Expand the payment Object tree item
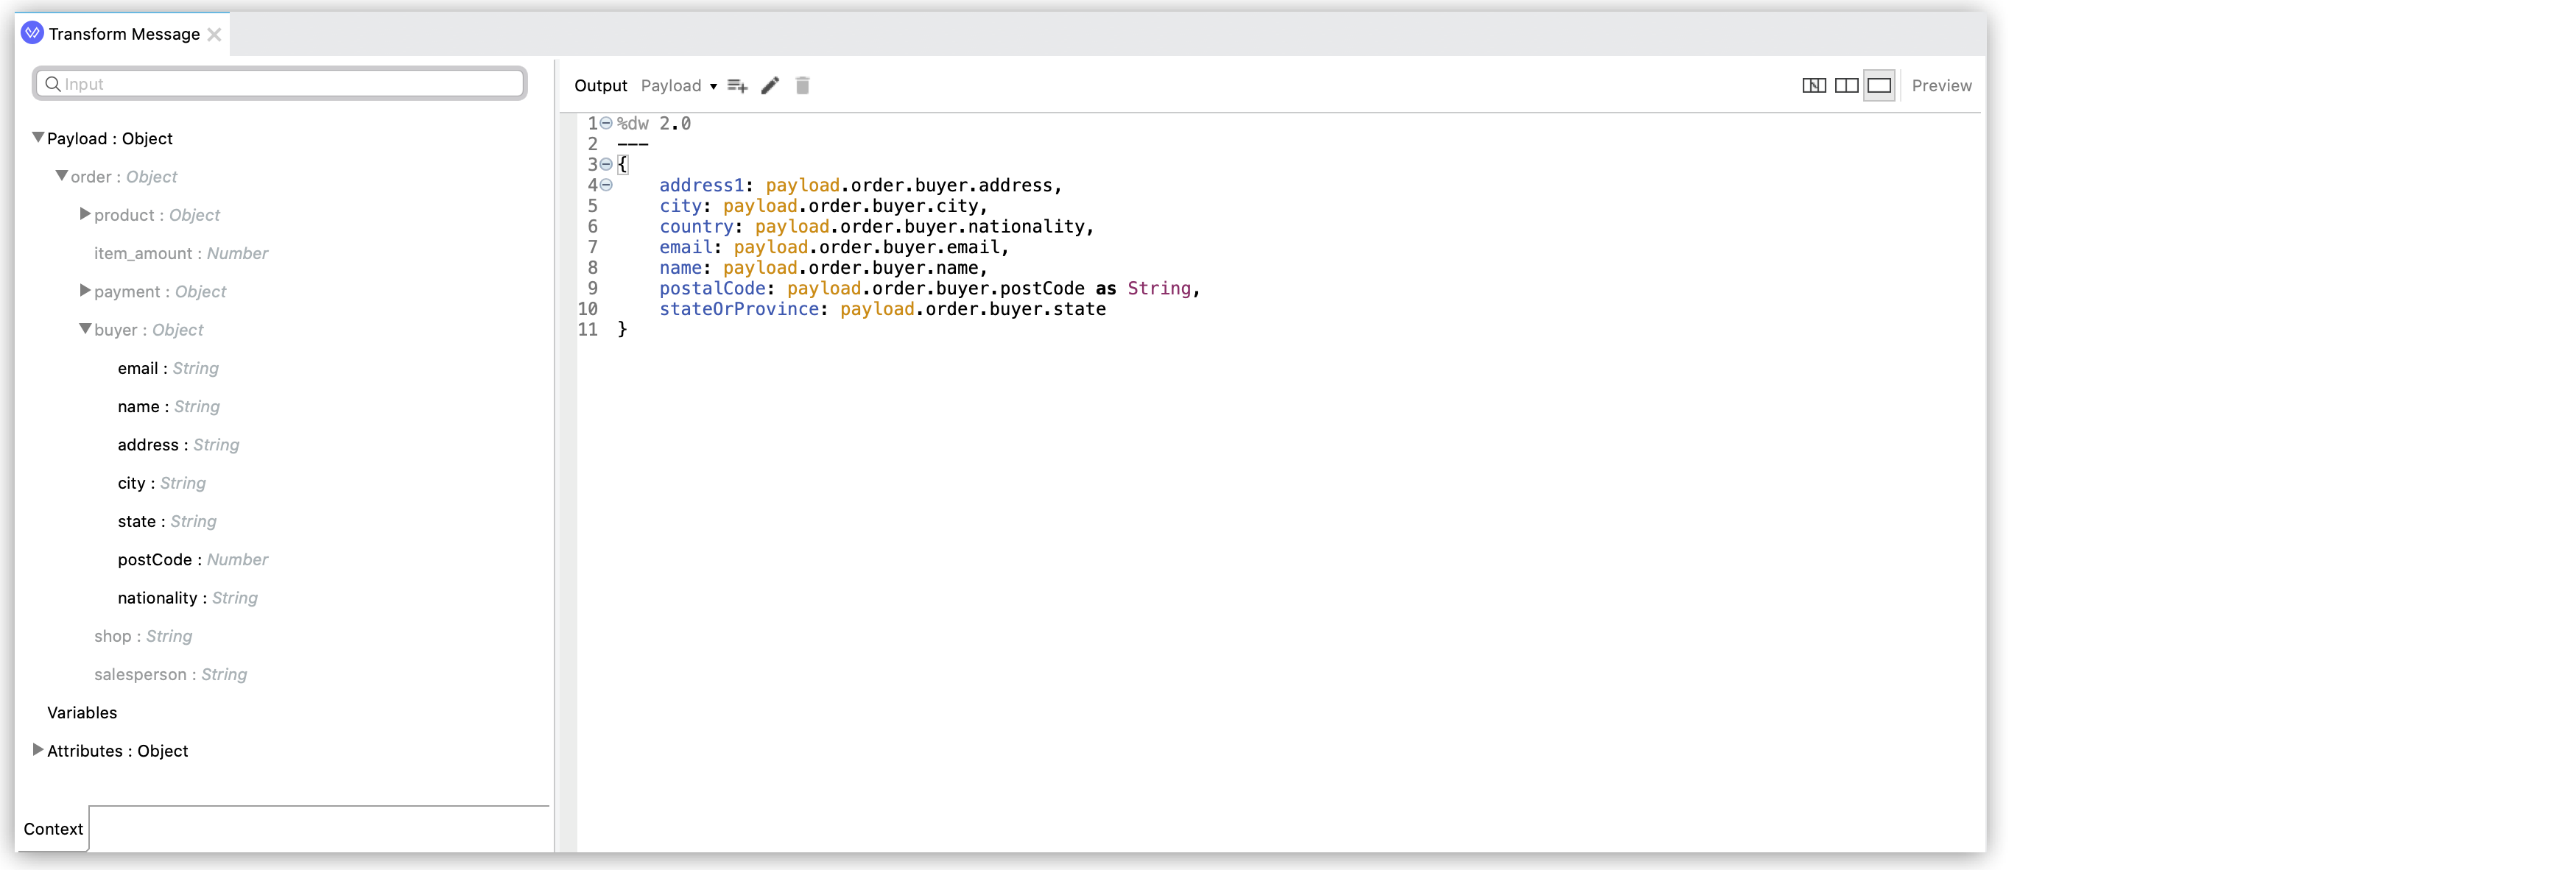Image resolution: width=2576 pixels, height=870 pixels. tap(84, 291)
